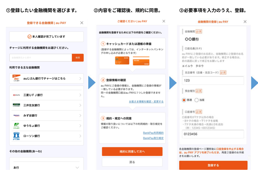Open みずほ銀行 row chevron

coord(80,116)
